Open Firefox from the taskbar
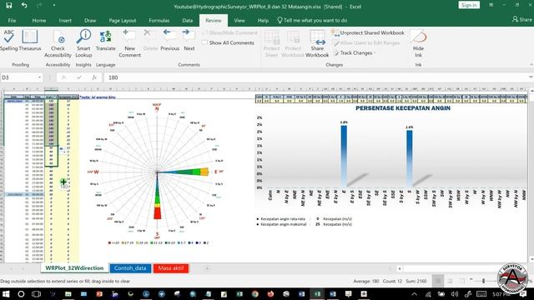 point(270,294)
